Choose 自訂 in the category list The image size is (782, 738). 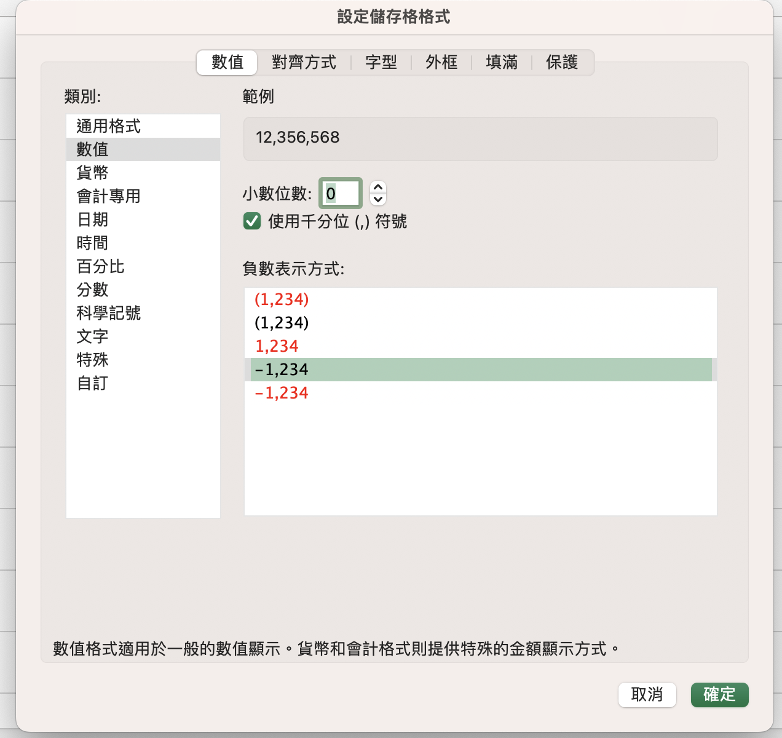92,383
